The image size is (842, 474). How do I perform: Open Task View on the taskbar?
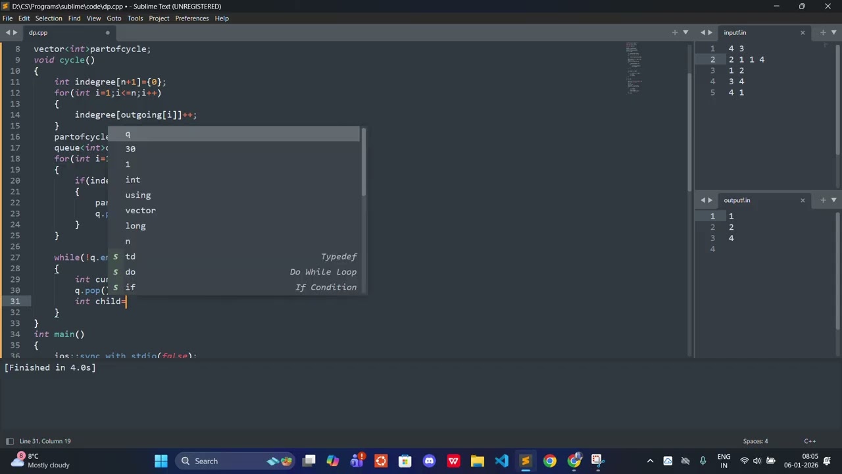tap(309, 461)
